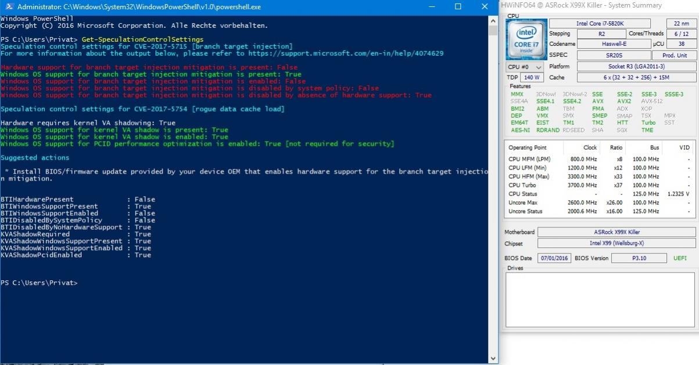
Task: Click the 'Suggested actions' heading in PowerShell
Action: pos(35,158)
